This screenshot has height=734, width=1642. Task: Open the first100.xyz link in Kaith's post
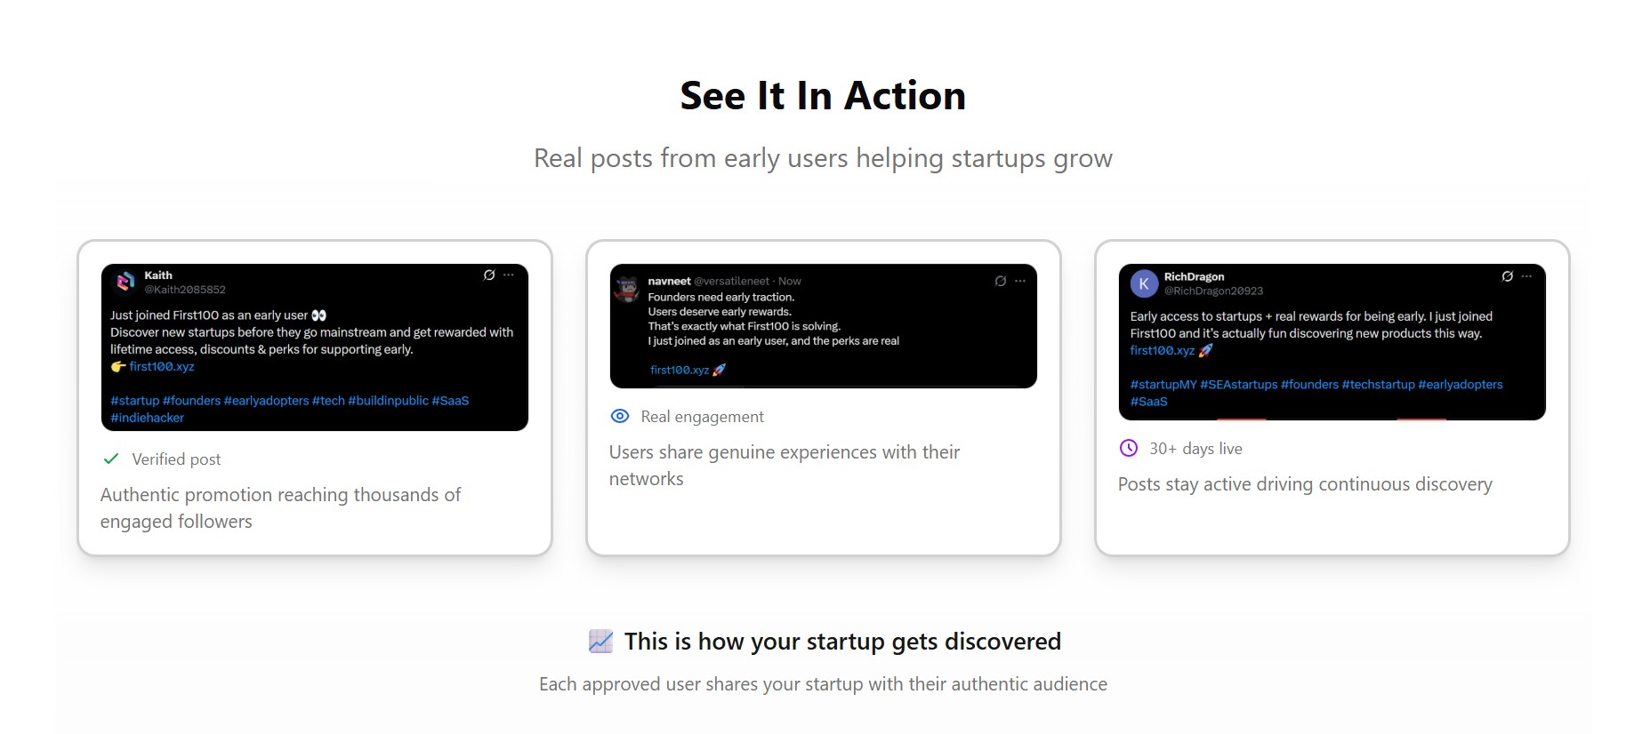(162, 366)
